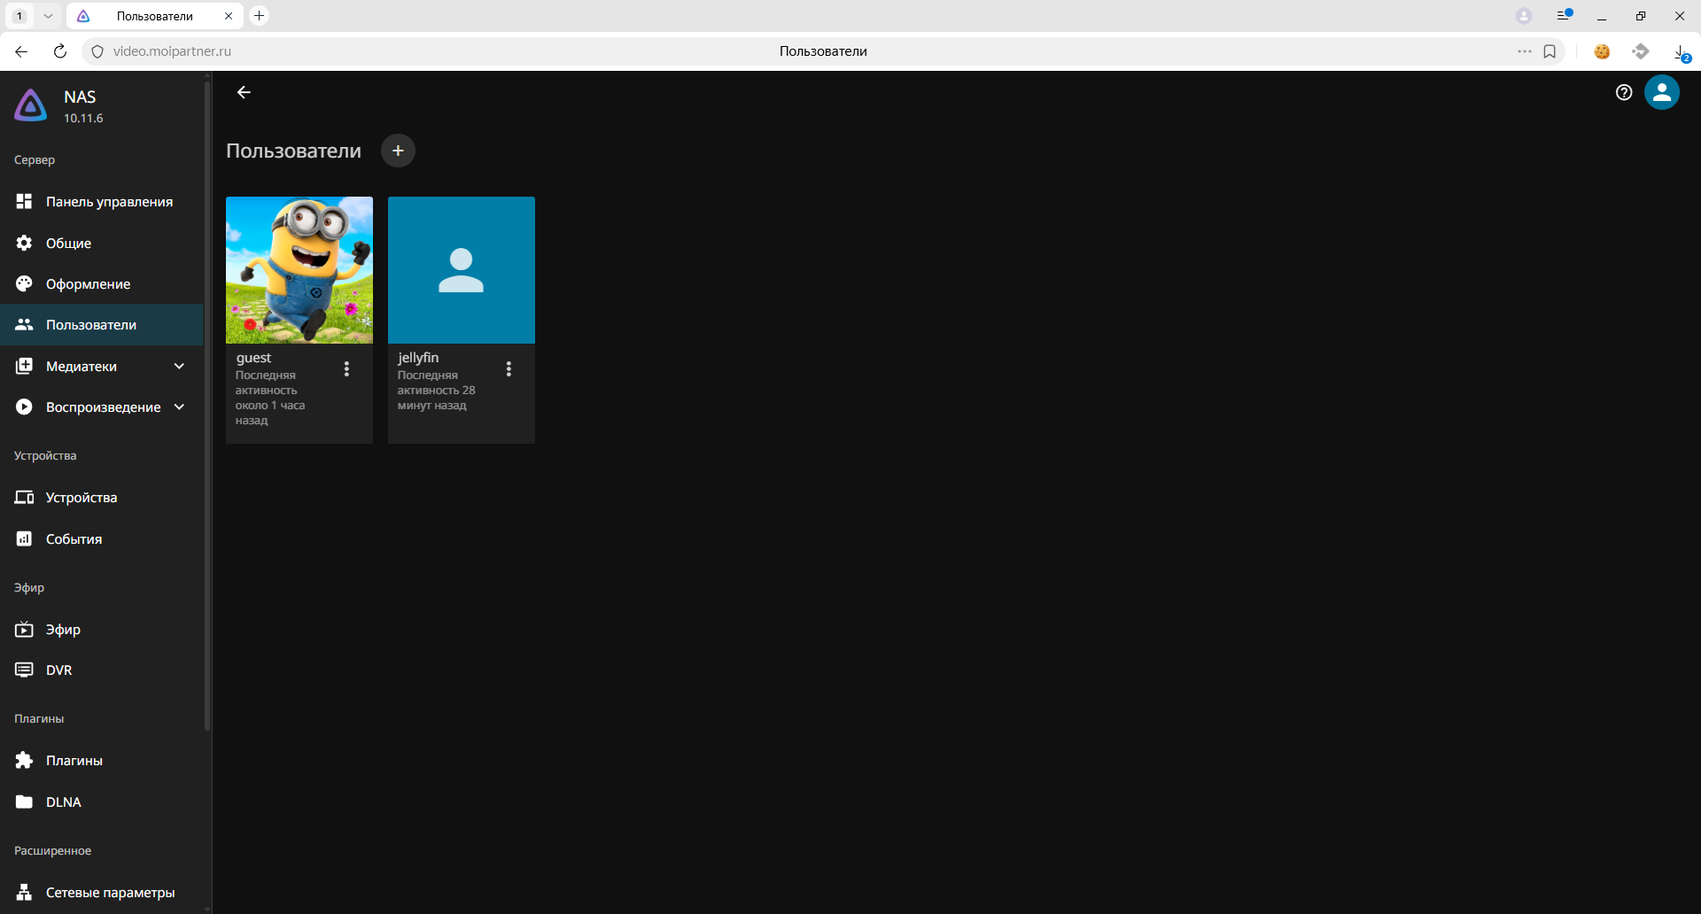Open Панель управления in sidebar
This screenshot has height=914, width=1701.
[109, 202]
